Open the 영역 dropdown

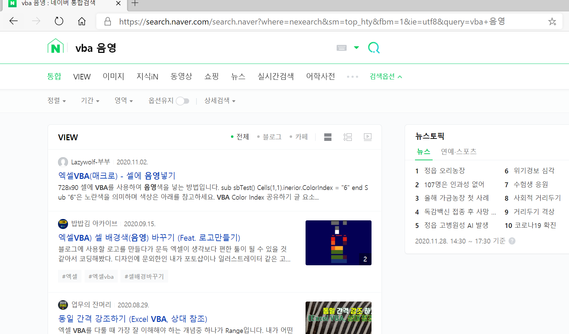click(124, 101)
